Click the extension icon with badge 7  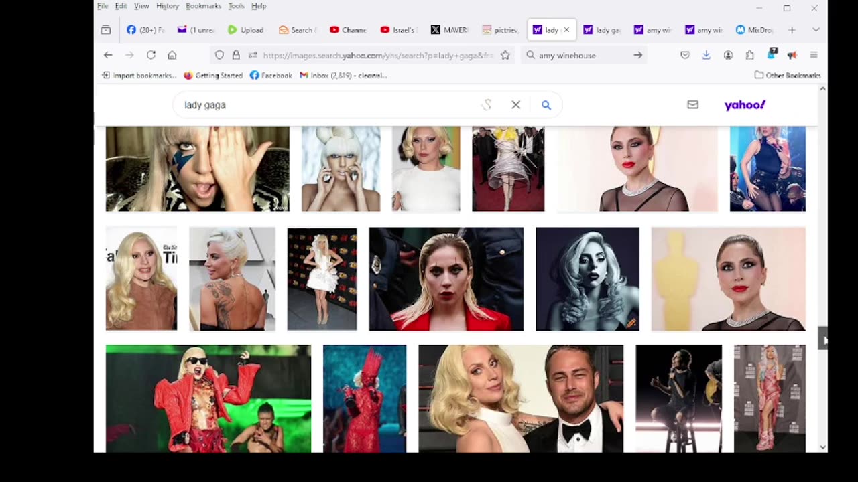pos(771,54)
